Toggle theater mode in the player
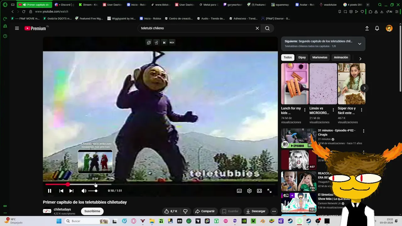The height and width of the screenshot is (226, 402). tap(259, 191)
